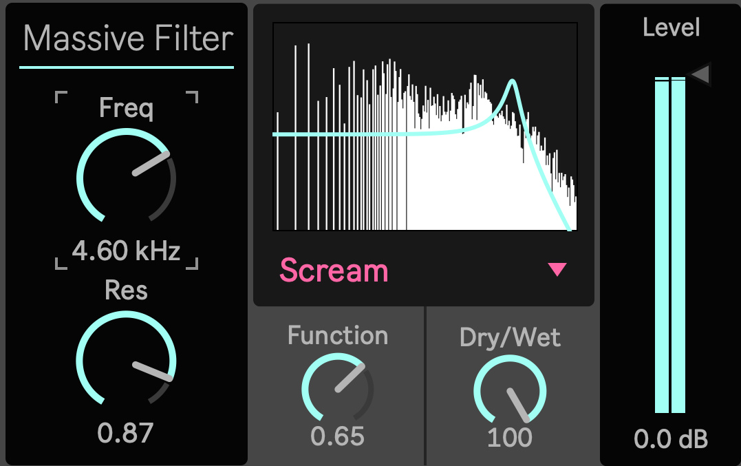Click the Freq parameter label

pyautogui.click(x=126, y=107)
